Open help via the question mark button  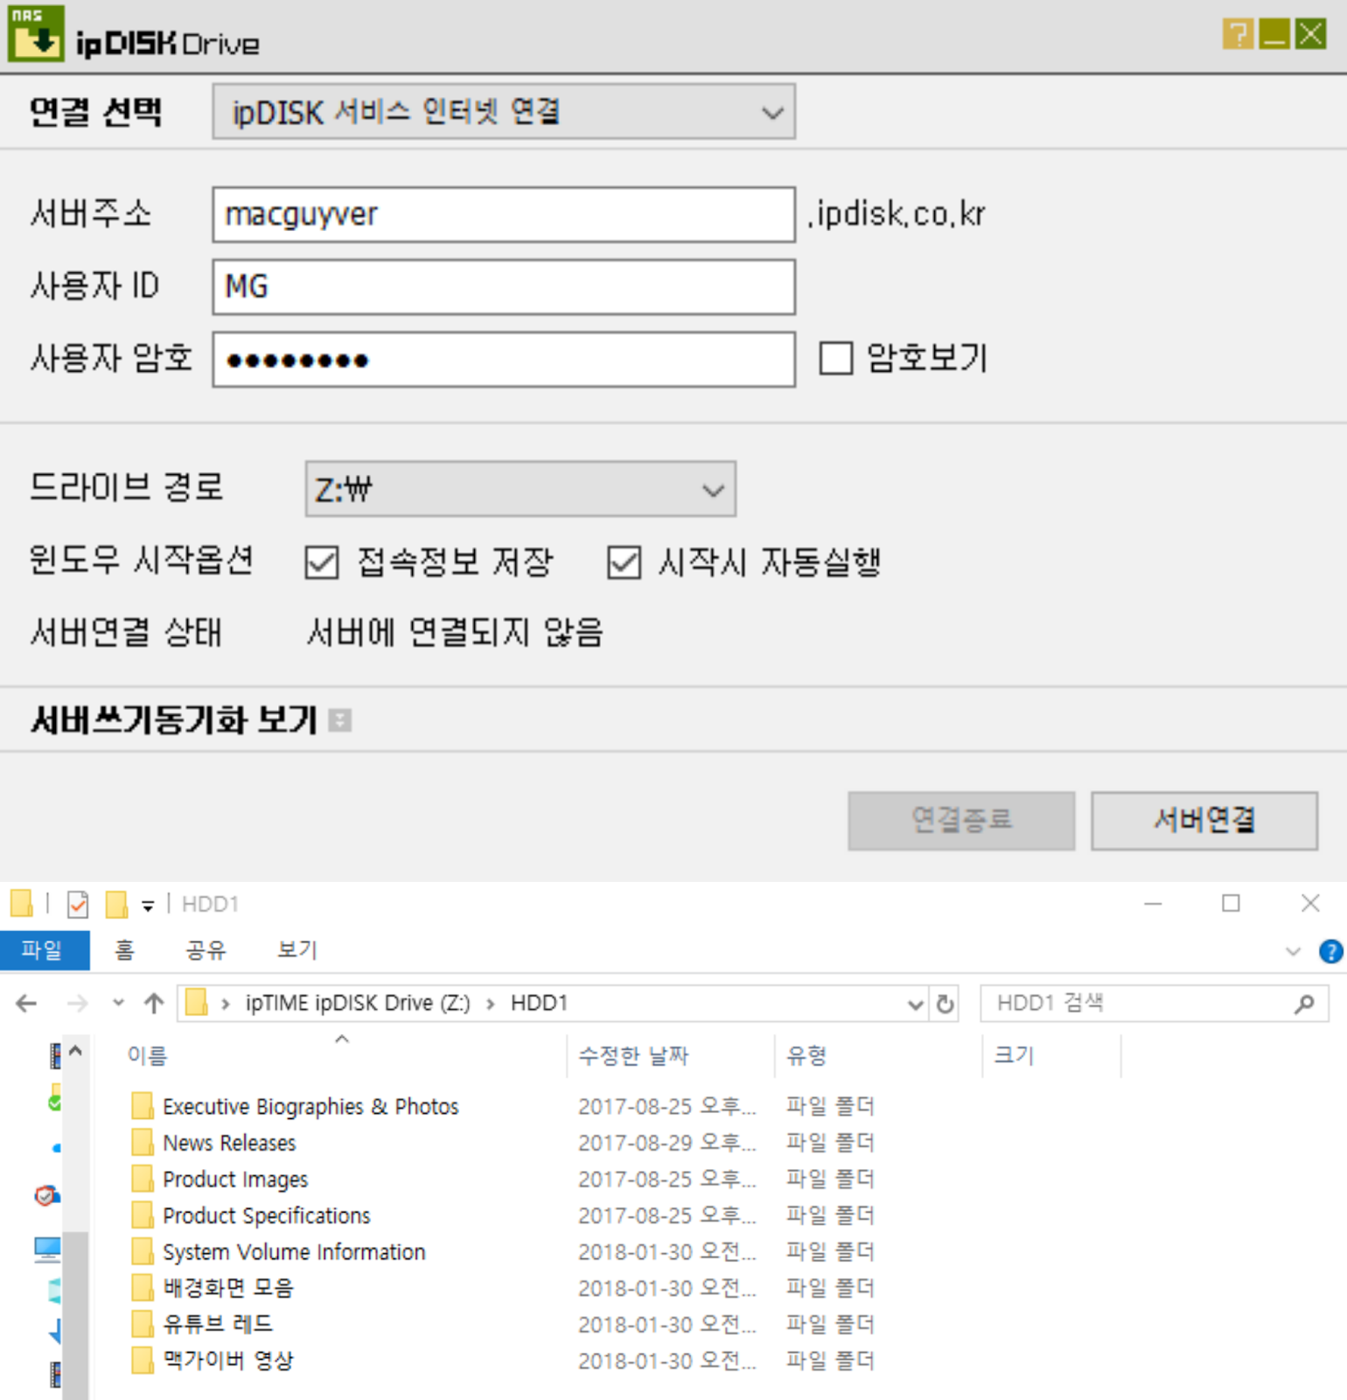1238,34
